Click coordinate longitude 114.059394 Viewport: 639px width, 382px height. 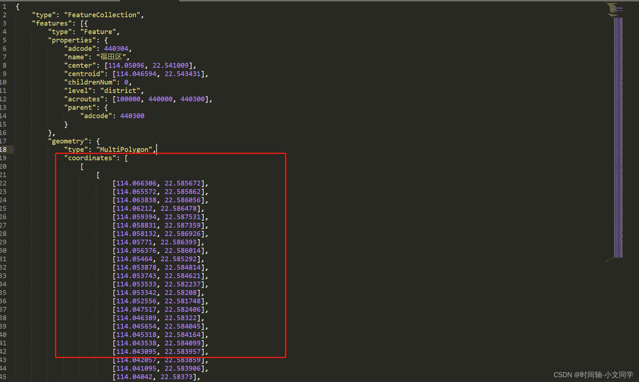136,217
